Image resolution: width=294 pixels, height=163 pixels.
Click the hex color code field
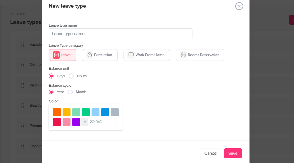(102, 122)
